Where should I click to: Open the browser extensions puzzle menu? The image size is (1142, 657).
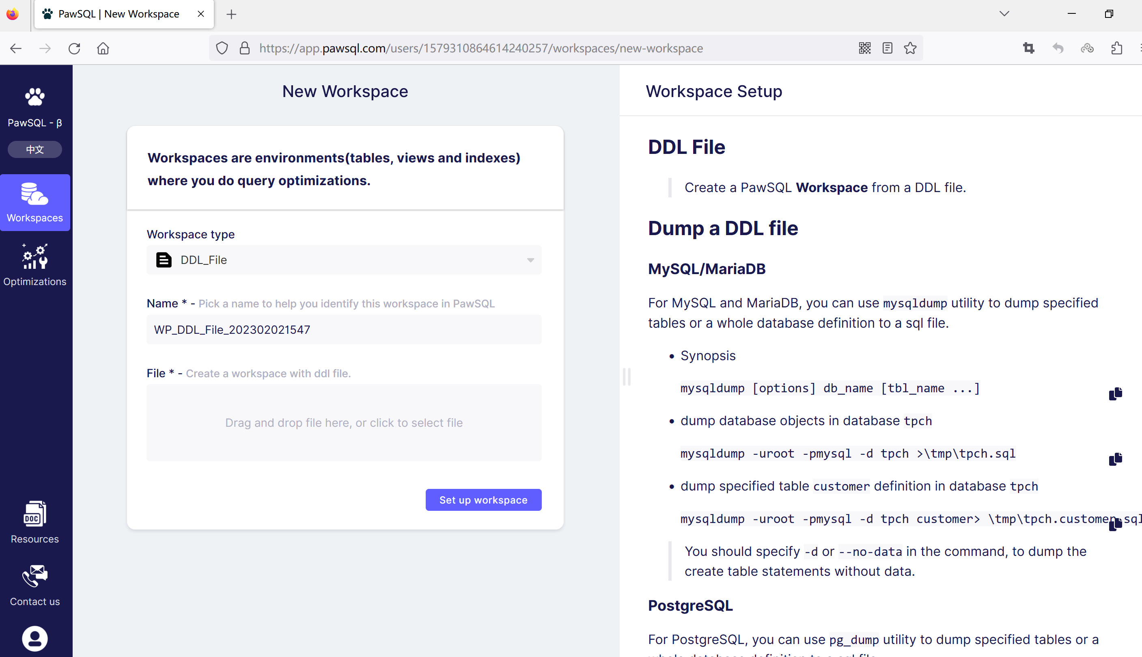coord(1116,48)
